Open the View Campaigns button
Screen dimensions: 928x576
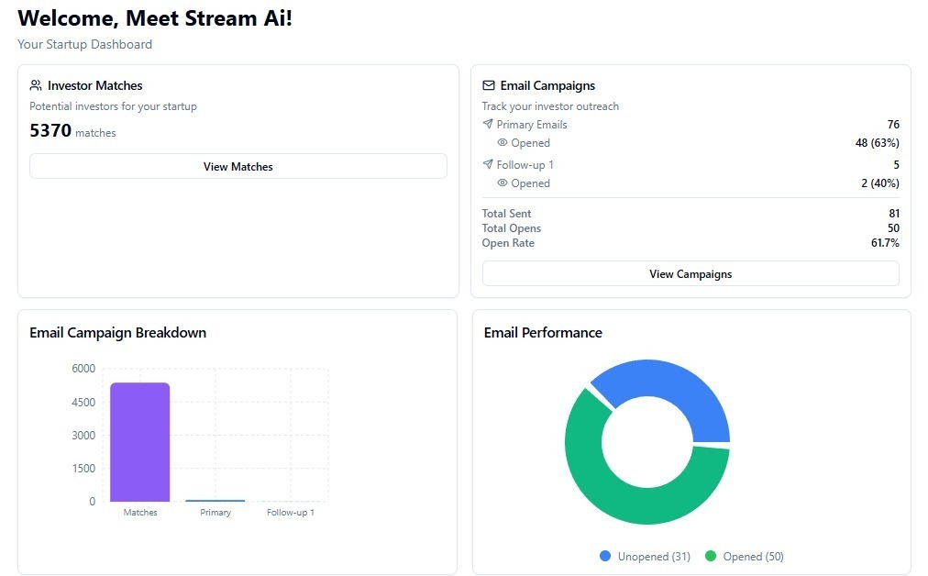click(690, 274)
